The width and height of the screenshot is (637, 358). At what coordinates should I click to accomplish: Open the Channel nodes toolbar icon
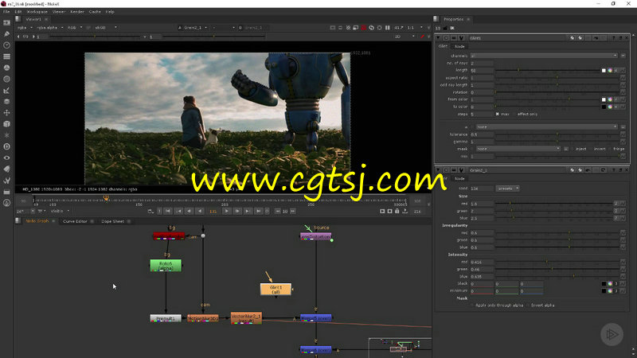point(6,56)
